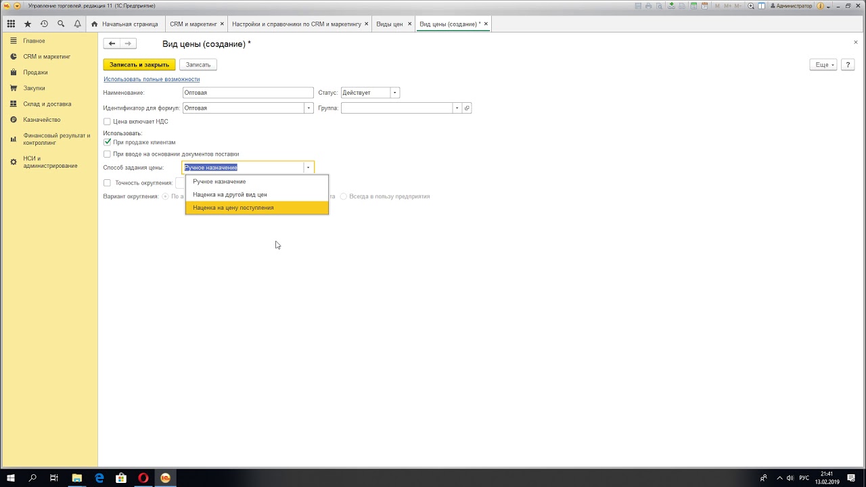Open the Статус dropdown arrow
The height and width of the screenshot is (487, 866).
point(395,93)
